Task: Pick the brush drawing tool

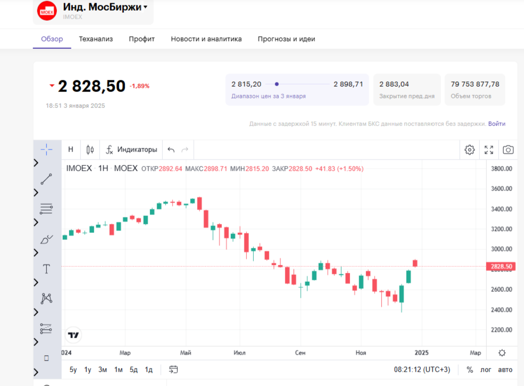Action: click(46, 239)
